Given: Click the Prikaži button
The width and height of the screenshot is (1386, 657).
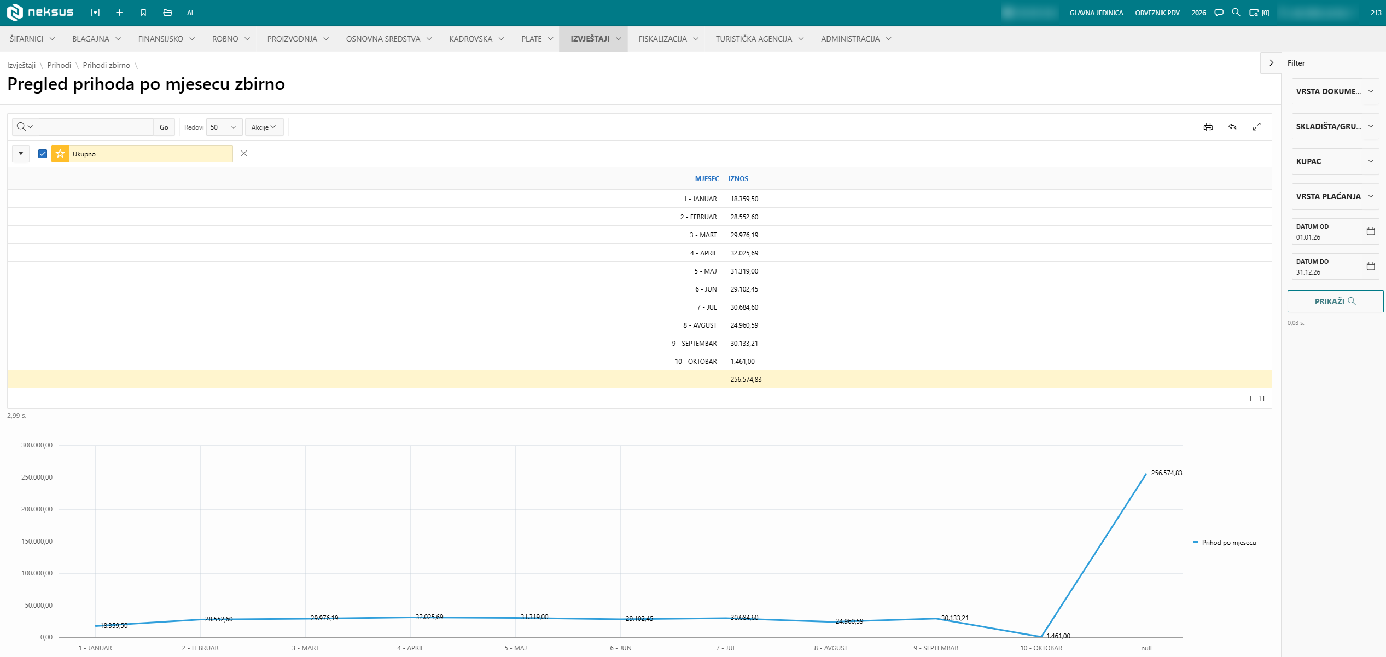Looking at the screenshot, I should click(x=1335, y=301).
